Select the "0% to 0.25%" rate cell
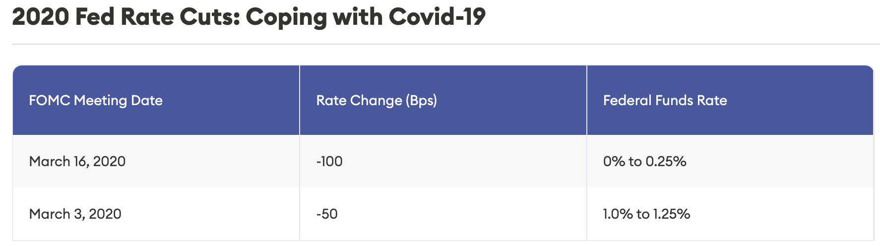The image size is (880, 246). point(644,161)
